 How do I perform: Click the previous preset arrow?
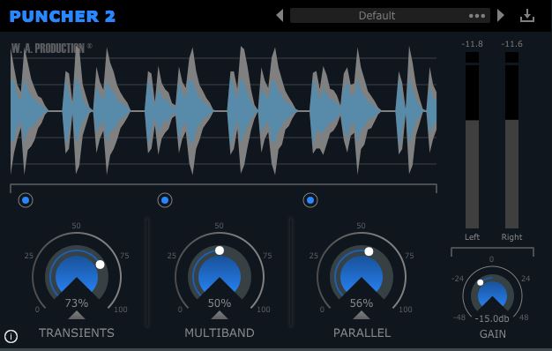pos(280,16)
